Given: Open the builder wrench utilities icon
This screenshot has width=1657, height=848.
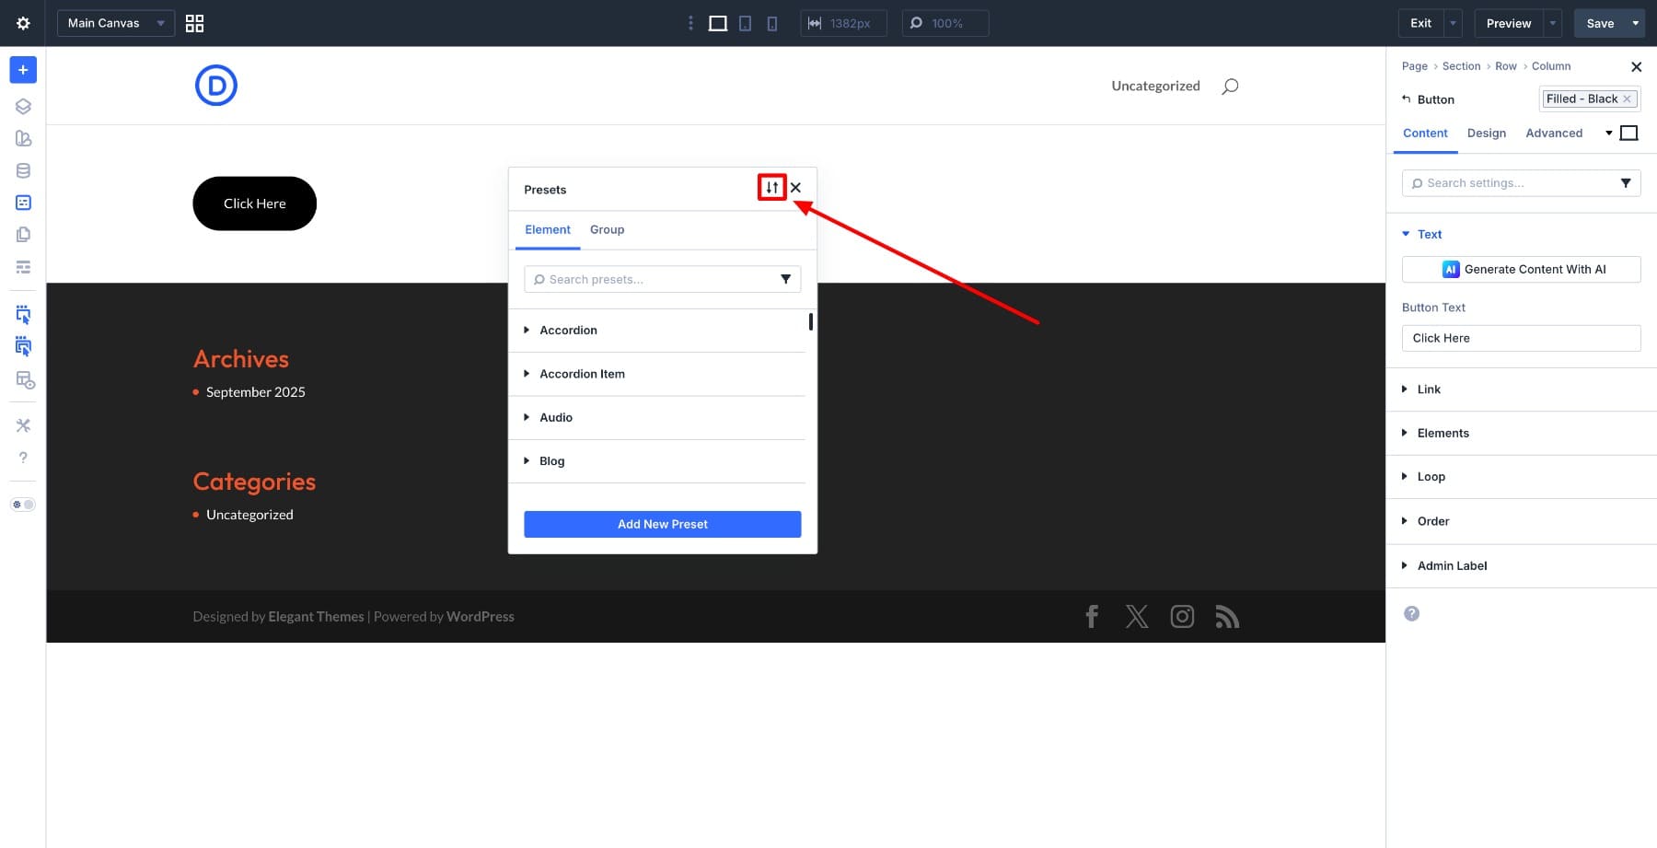Looking at the screenshot, I should [23, 424].
